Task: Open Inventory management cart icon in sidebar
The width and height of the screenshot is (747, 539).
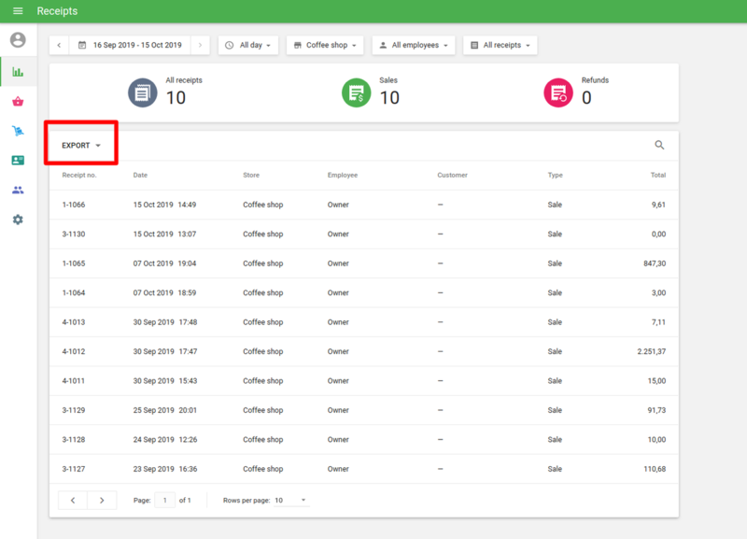Action: click(18, 131)
